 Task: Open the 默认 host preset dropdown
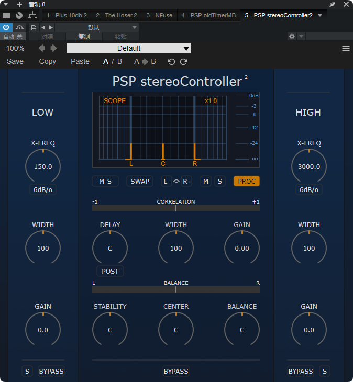(97, 28)
